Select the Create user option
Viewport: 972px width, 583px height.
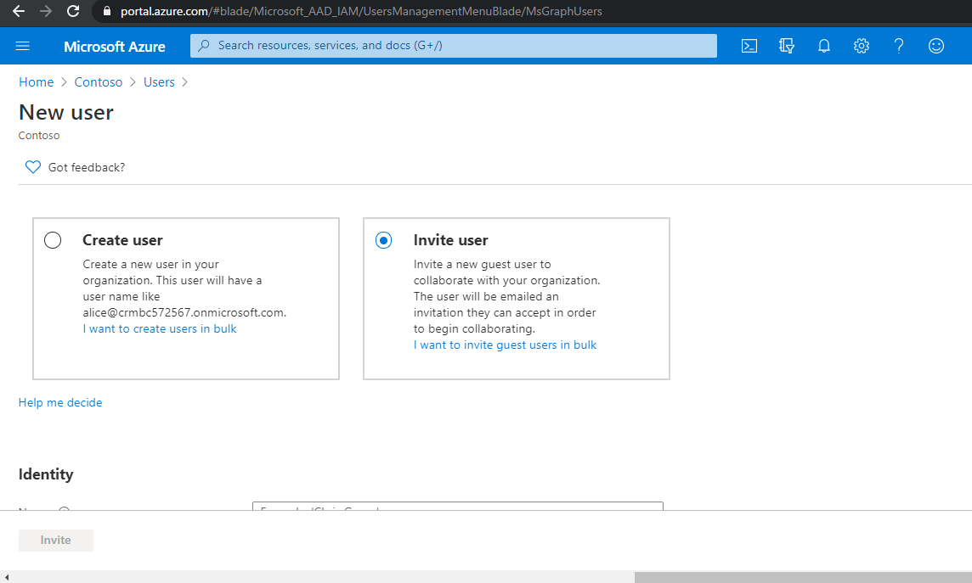52,240
